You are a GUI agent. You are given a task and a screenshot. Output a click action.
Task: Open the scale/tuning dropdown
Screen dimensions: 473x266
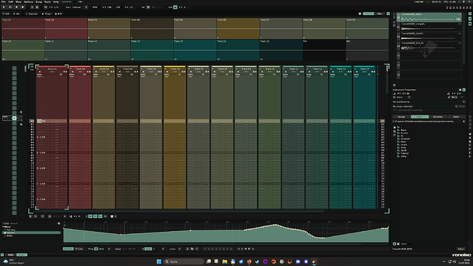[429, 102]
